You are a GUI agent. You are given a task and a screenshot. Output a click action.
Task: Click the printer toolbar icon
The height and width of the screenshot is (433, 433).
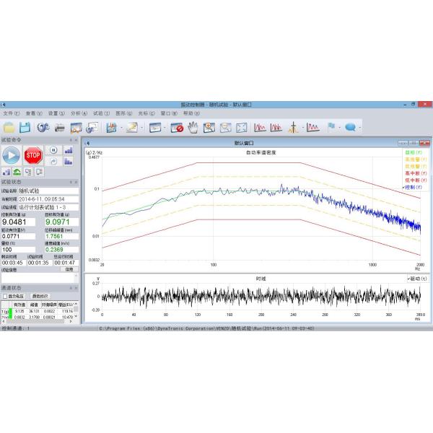pos(59,128)
